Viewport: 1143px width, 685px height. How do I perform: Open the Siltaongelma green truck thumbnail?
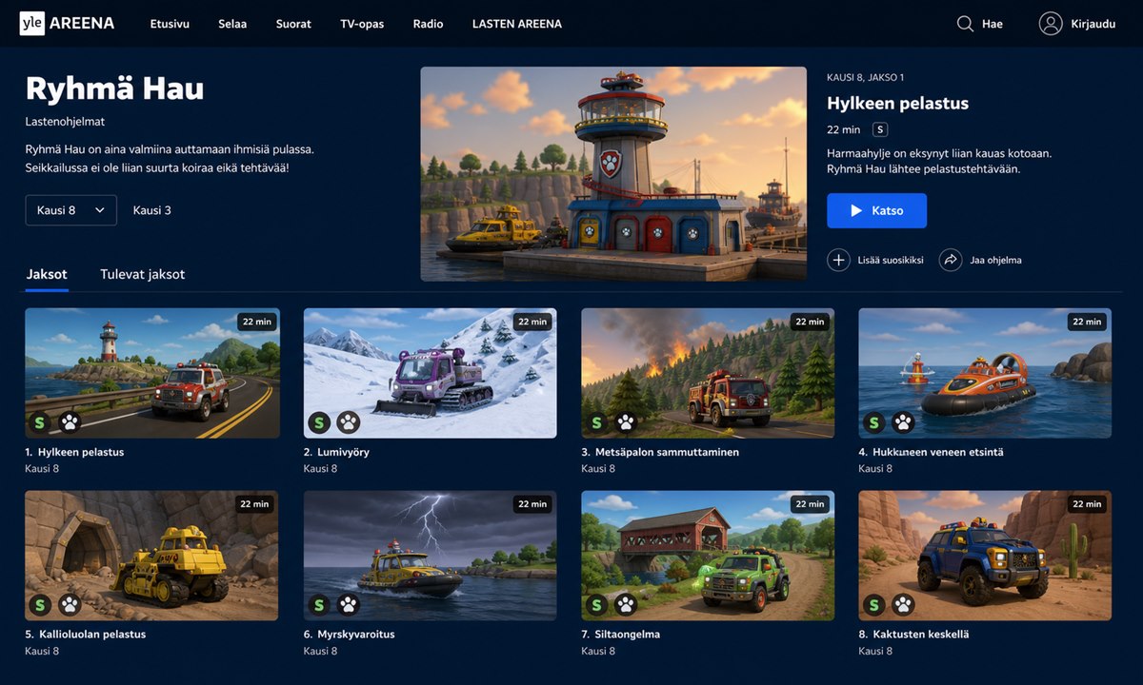(x=708, y=556)
